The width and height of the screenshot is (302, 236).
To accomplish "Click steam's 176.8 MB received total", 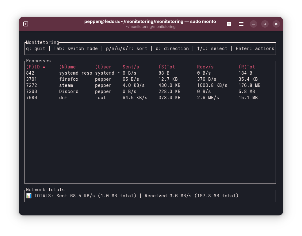I will pos(250,85).
